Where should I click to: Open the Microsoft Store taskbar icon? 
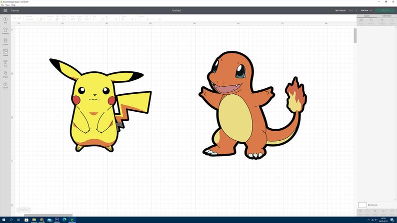coord(26,220)
